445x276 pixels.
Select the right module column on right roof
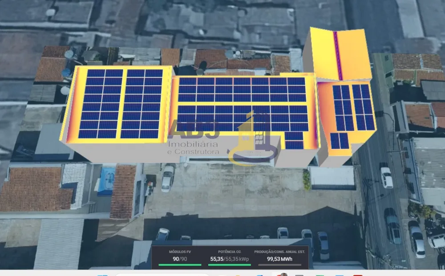[364, 107]
